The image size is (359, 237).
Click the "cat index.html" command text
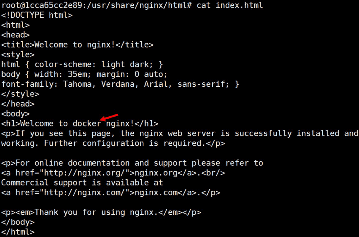point(230,5)
